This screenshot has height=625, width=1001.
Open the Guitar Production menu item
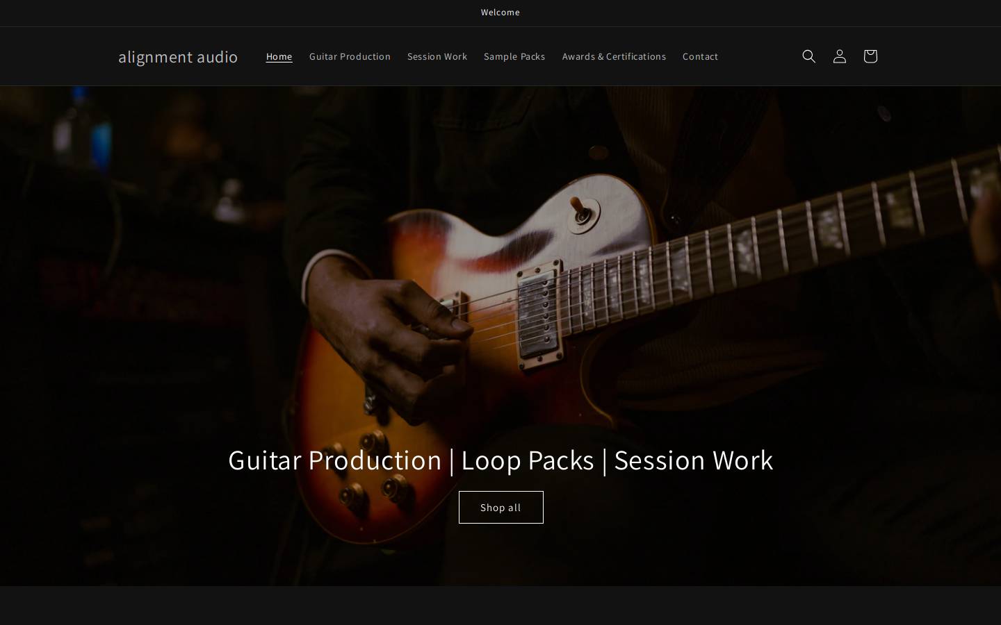pyautogui.click(x=350, y=56)
